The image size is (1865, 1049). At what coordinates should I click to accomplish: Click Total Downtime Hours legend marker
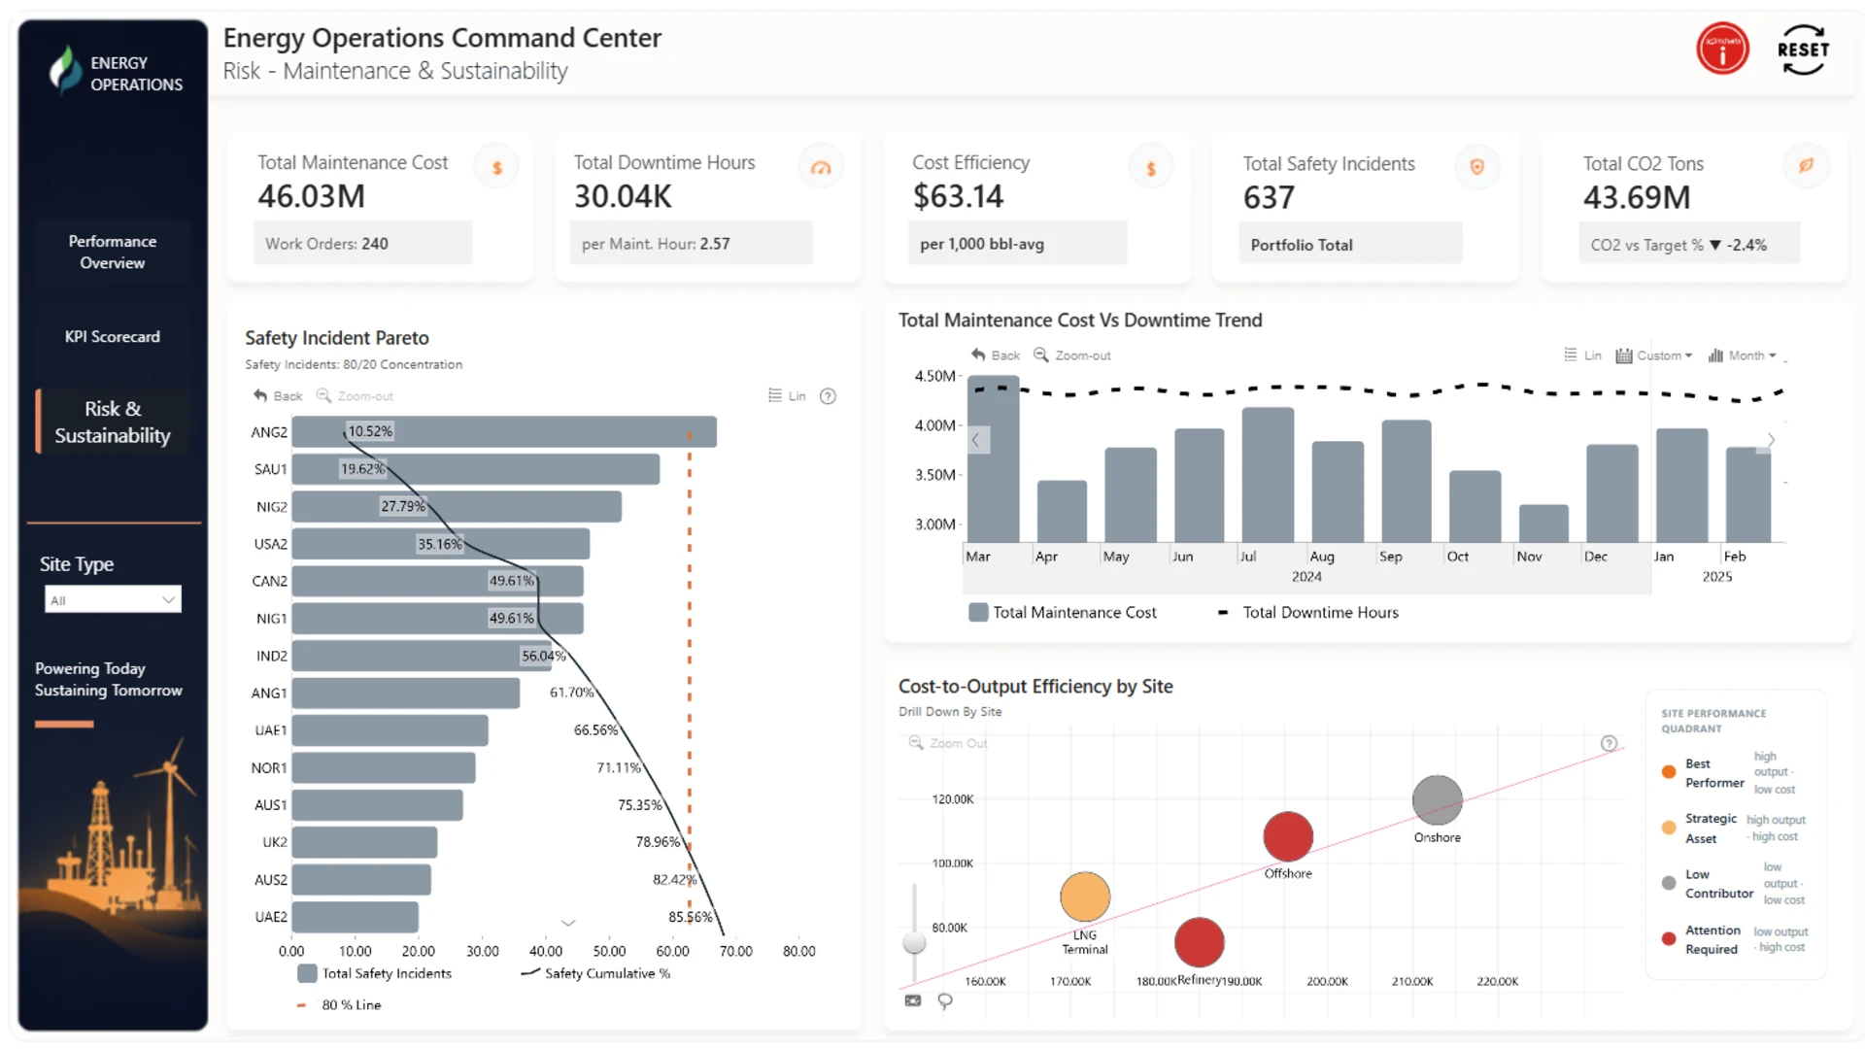(x=1223, y=613)
